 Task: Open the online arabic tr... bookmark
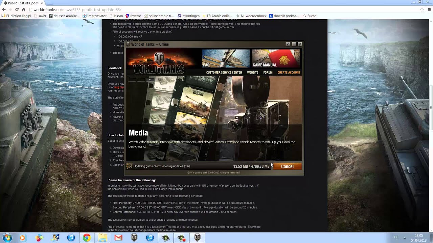click(159, 16)
